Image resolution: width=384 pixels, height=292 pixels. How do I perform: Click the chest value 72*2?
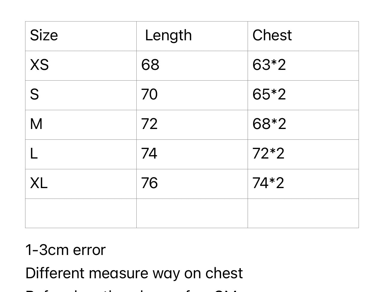click(x=268, y=154)
